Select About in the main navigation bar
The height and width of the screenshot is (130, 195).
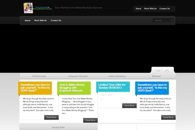point(27,20)
